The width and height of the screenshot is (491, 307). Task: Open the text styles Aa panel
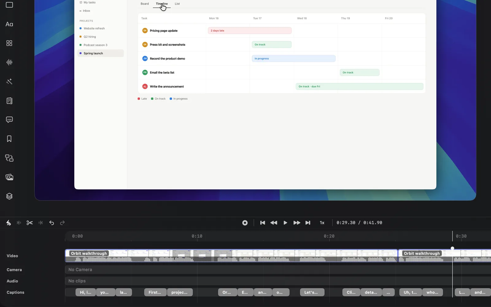(9, 24)
